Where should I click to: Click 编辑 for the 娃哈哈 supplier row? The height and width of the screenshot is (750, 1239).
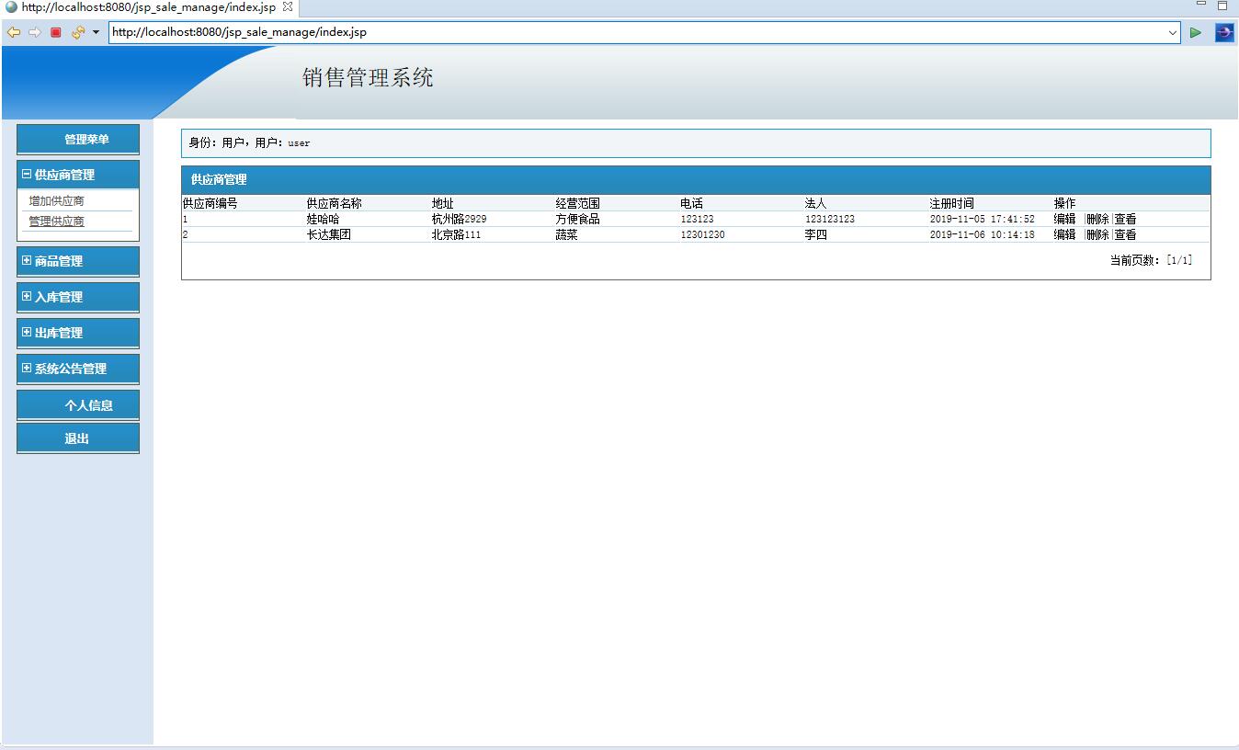point(1063,219)
